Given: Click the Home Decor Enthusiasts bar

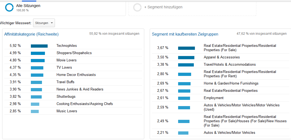Looking at the screenshot, I should coord(37,75).
